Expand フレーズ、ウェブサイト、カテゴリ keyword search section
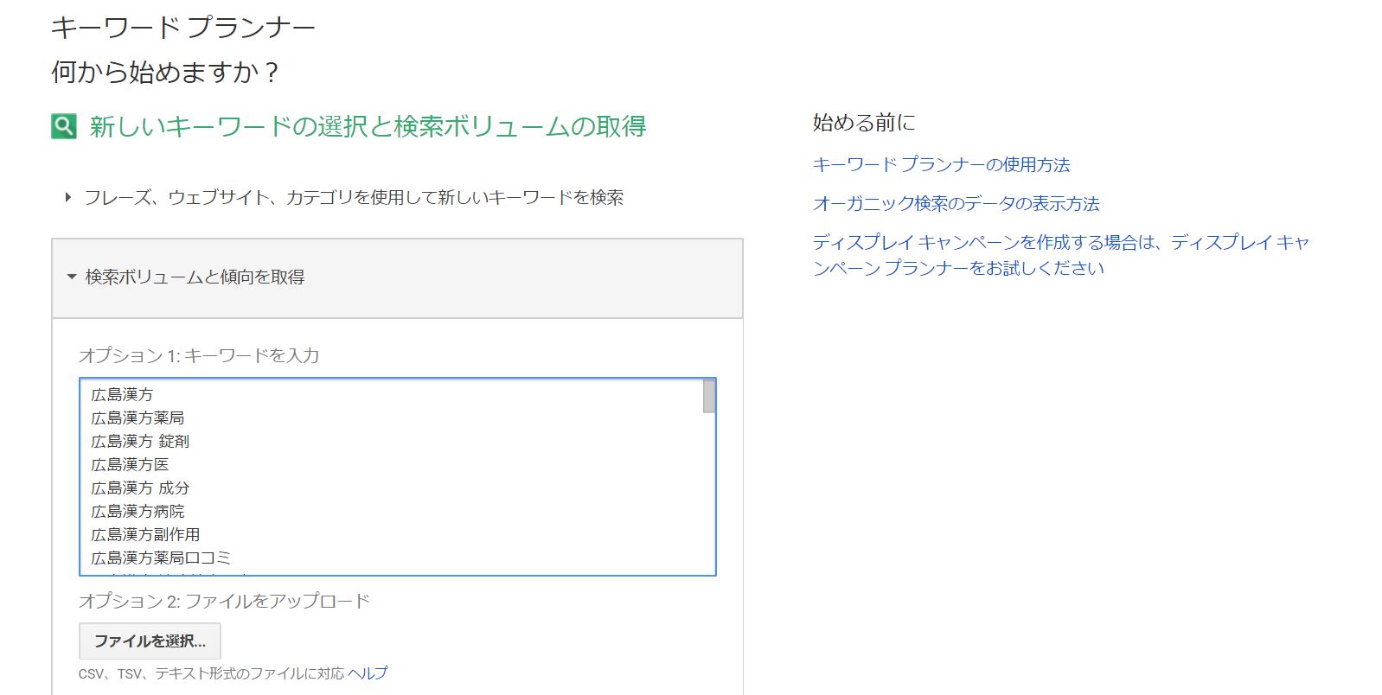 353,198
